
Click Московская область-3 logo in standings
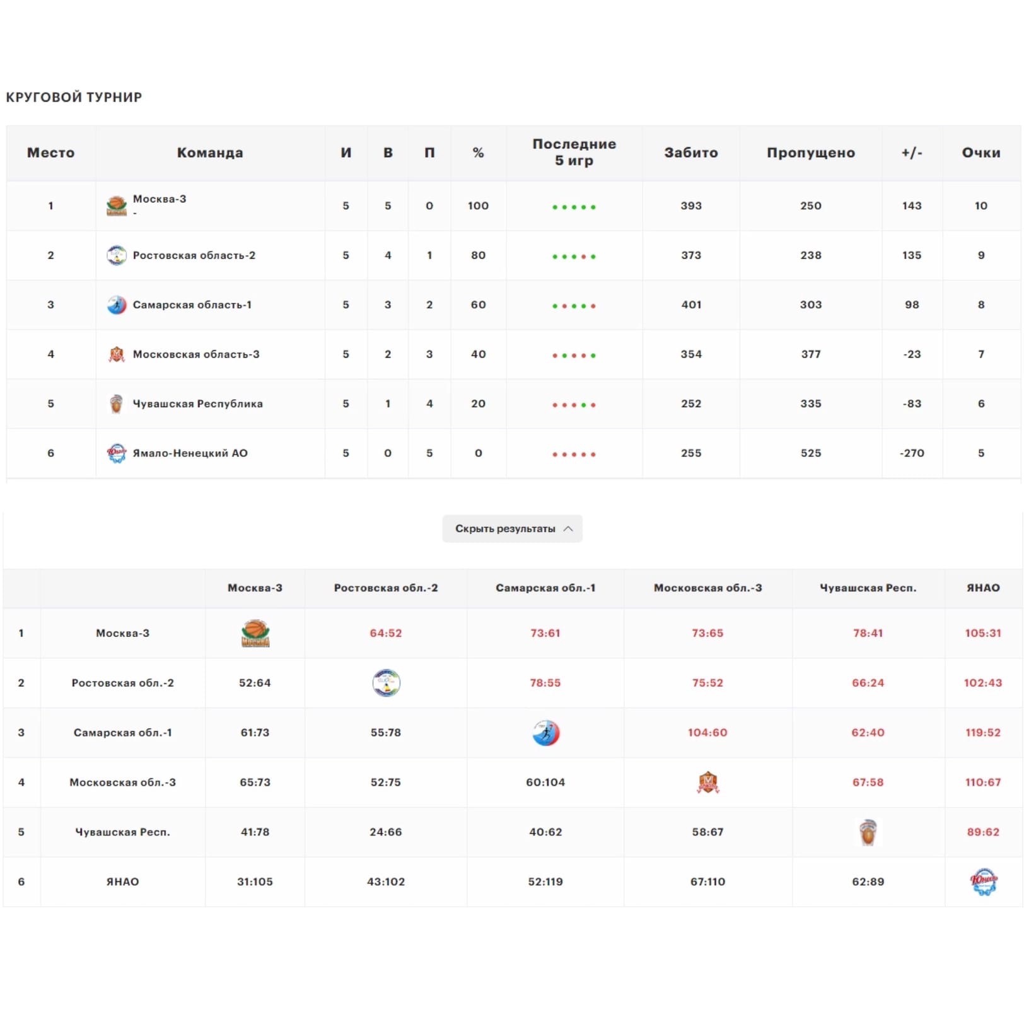(117, 354)
